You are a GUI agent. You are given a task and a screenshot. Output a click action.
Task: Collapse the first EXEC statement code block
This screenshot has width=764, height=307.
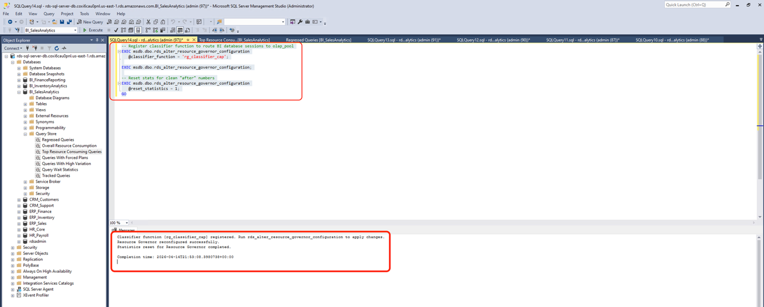click(119, 52)
